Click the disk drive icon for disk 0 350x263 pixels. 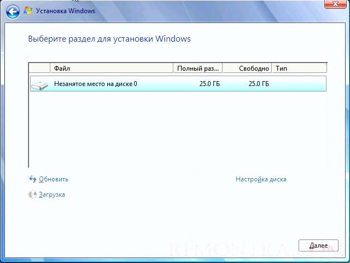click(x=40, y=85)
